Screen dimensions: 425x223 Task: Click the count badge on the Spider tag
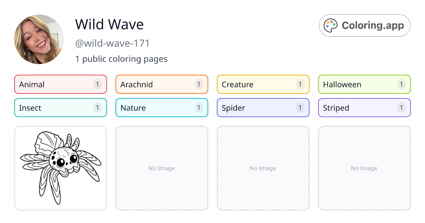[300, 108]
